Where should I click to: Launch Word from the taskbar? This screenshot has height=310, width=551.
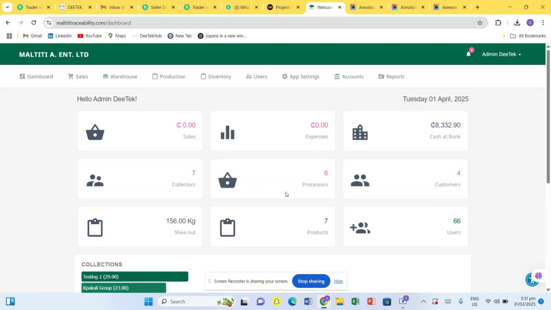click(308, 302)
